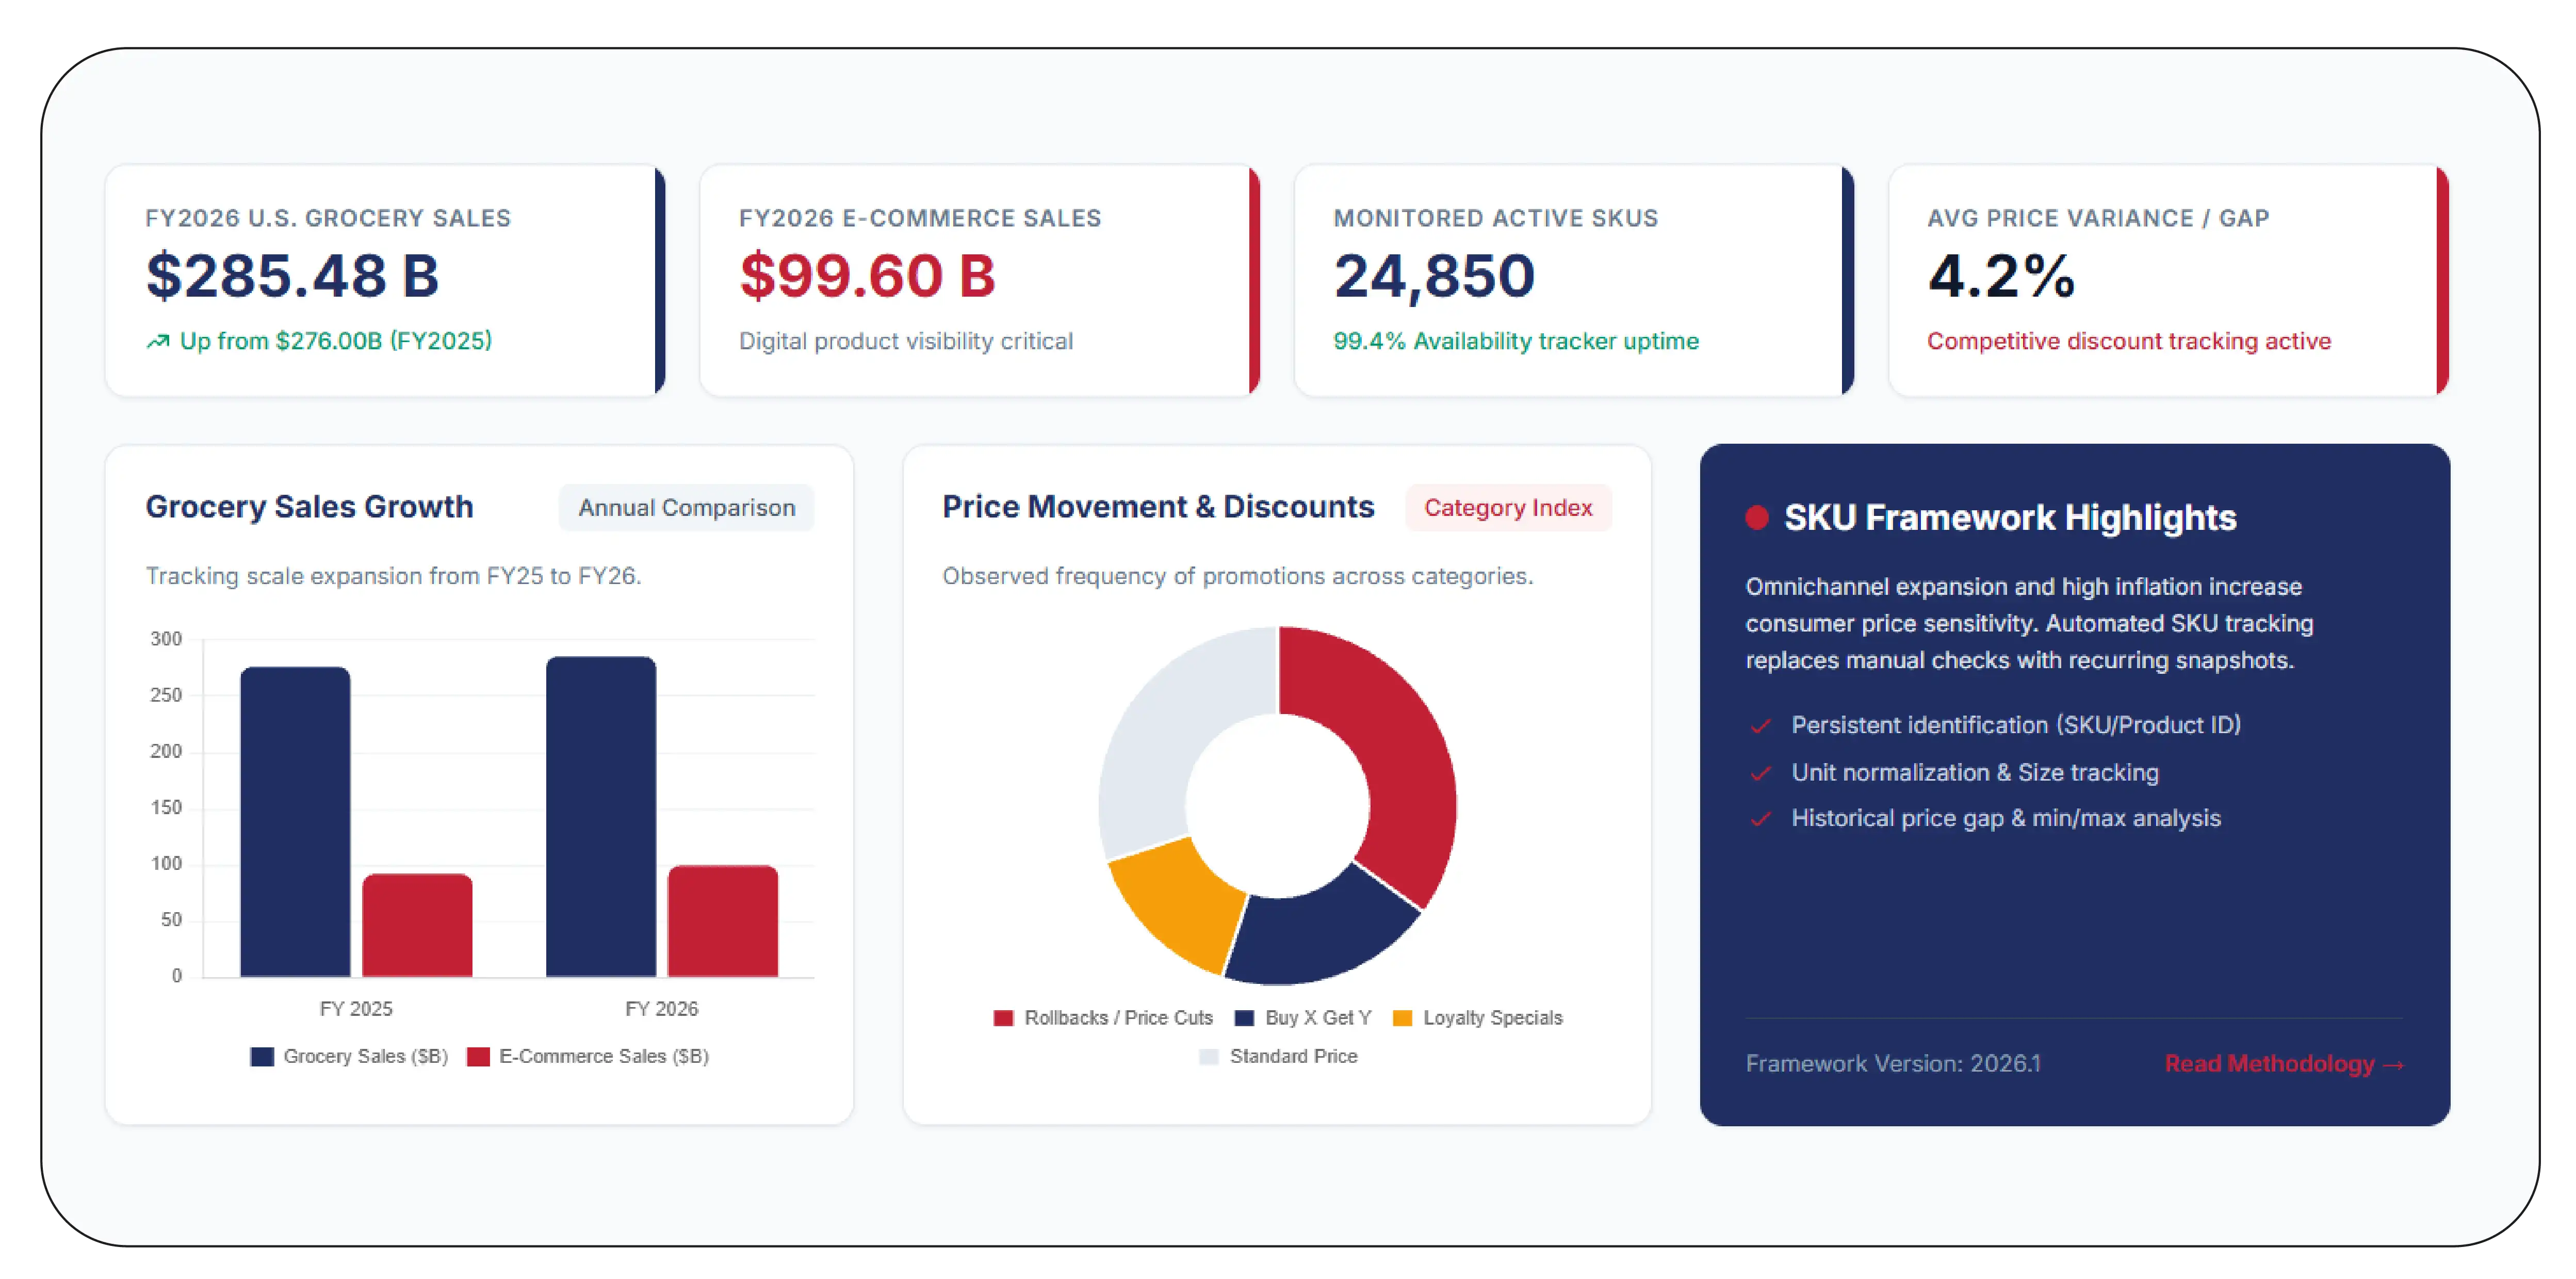Click 'Tracking scale expansion from FY25 to FY26.'
This screenshot has height=1279, width=2576.
[393, 576]
